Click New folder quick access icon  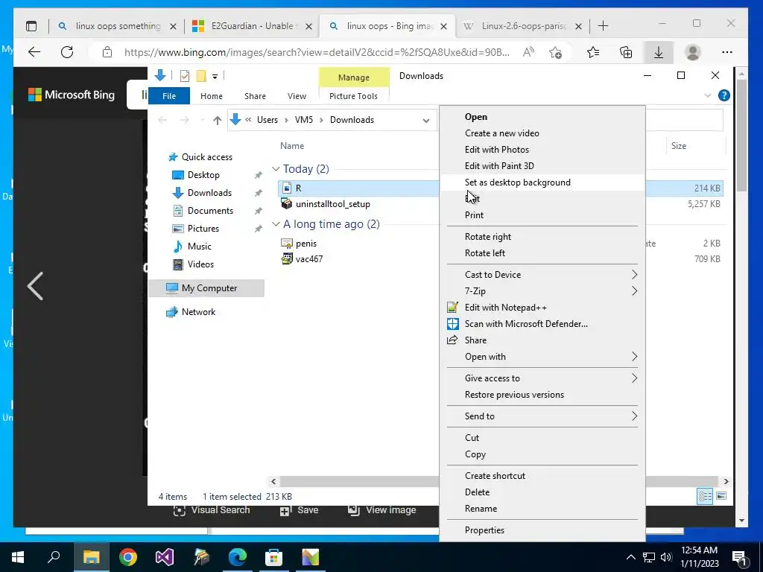[x=201, y=76]
